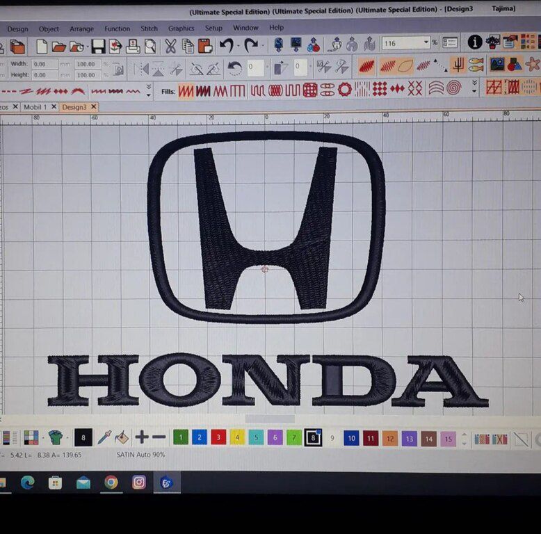The width and height of the screenshot is (541, 534).
Task: Click the green garment product icon
Action: [x=55, y=437]
